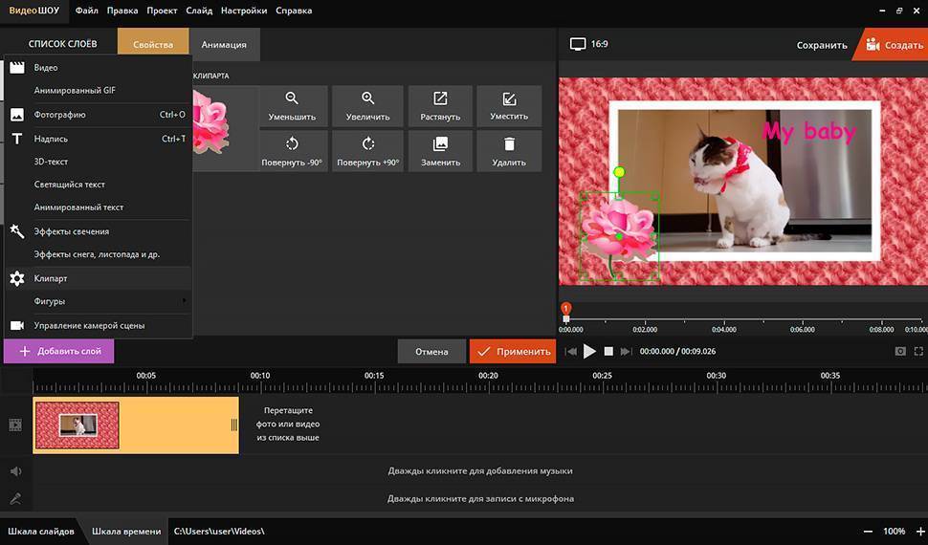The height and width of the screenshot is (545, 928).
Task: Rotate clipart with Повернуть -90° icon
Action: pyautogui.click(x=292, y=150)
